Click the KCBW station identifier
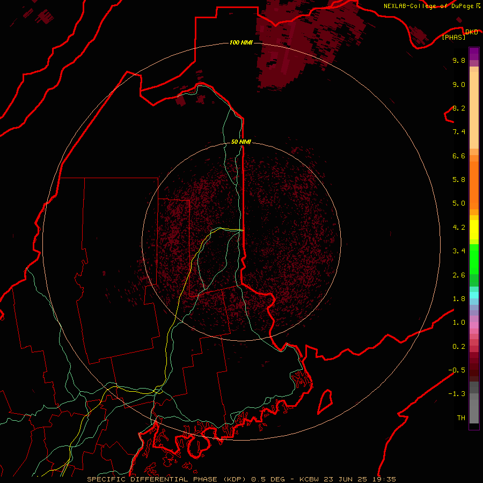The height and width of the screenshot is (483, 483). pos(309,479)
